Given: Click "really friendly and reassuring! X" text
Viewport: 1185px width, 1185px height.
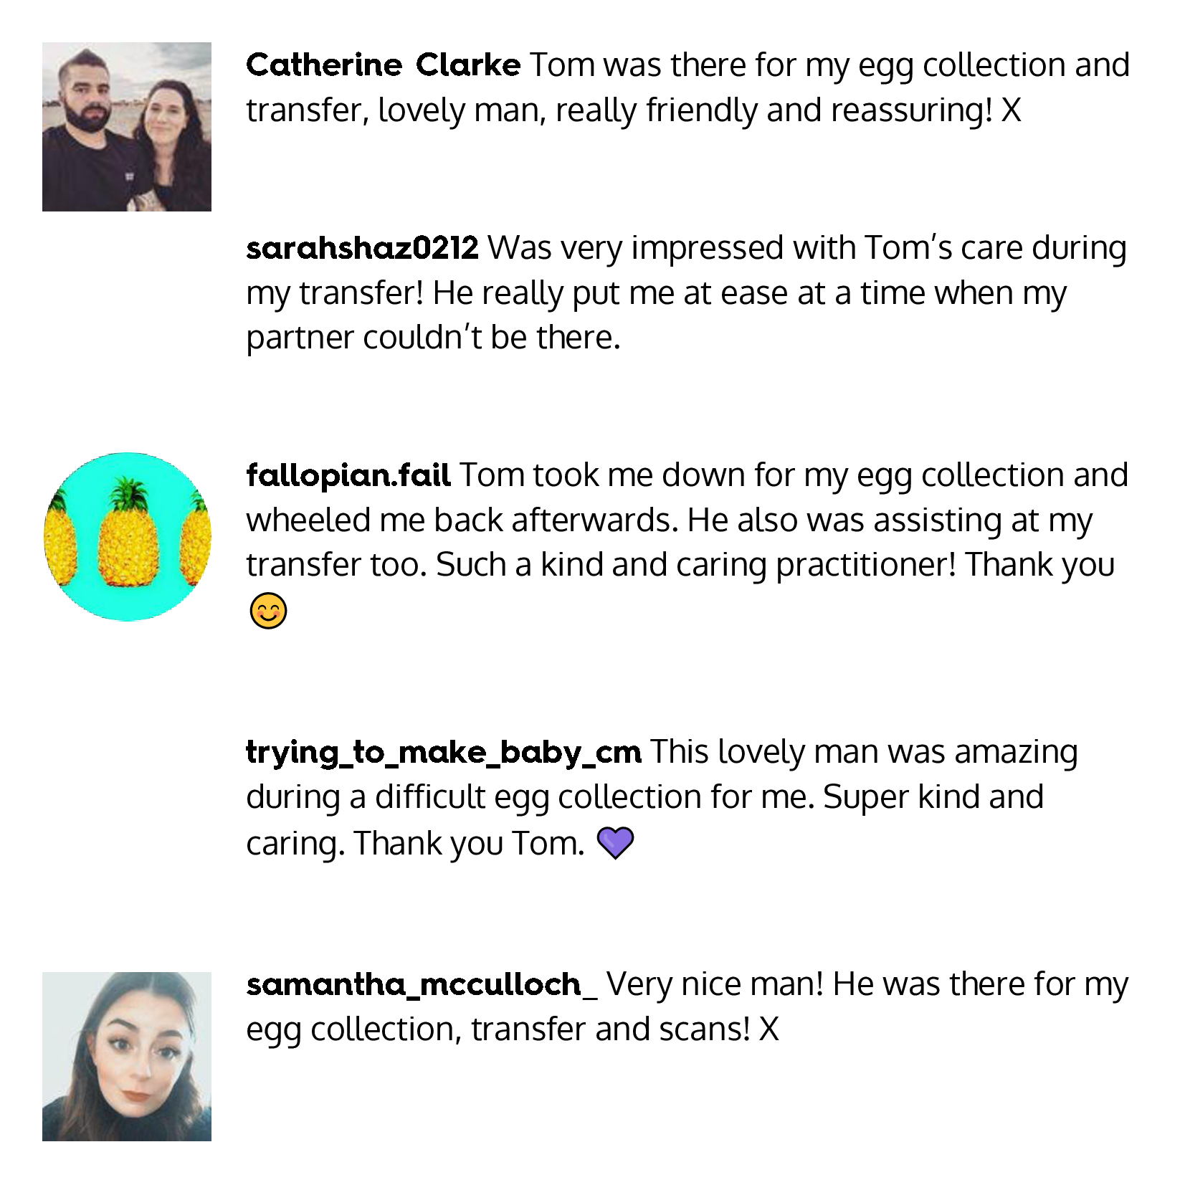Looking at the screenshot, I should click(x=788, y=110).
